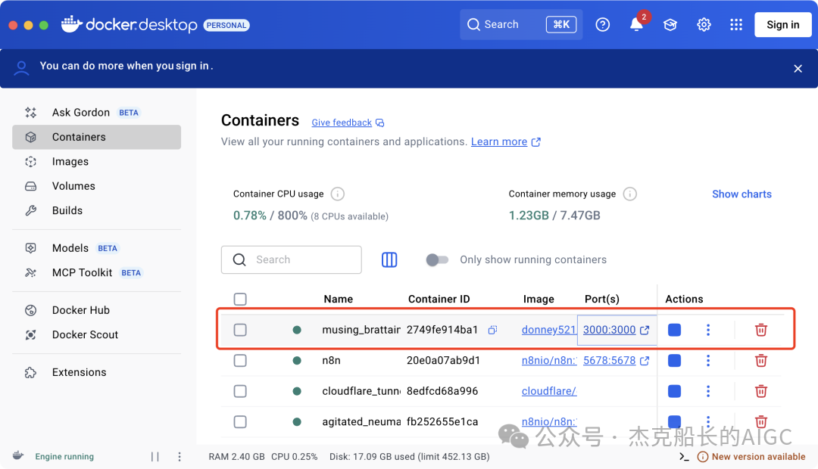Open donney521 image link

click(x=549, y=330)
